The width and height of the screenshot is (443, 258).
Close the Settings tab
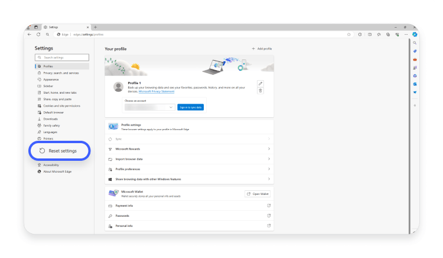click(87, 27)
